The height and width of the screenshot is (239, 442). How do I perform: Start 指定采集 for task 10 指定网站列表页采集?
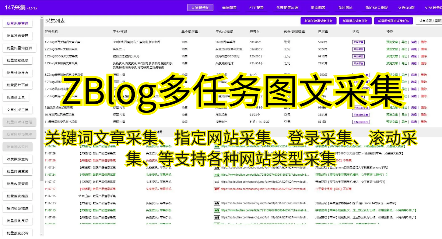point(361,115)
